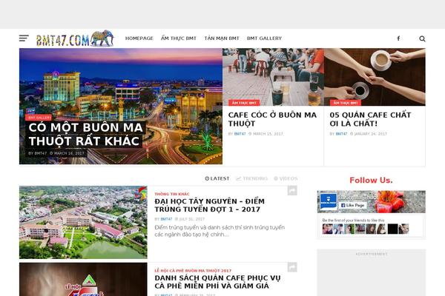This screenshot has height=296, width=445.
Task: Click March 15, 2017 date text
Action: 268,134
